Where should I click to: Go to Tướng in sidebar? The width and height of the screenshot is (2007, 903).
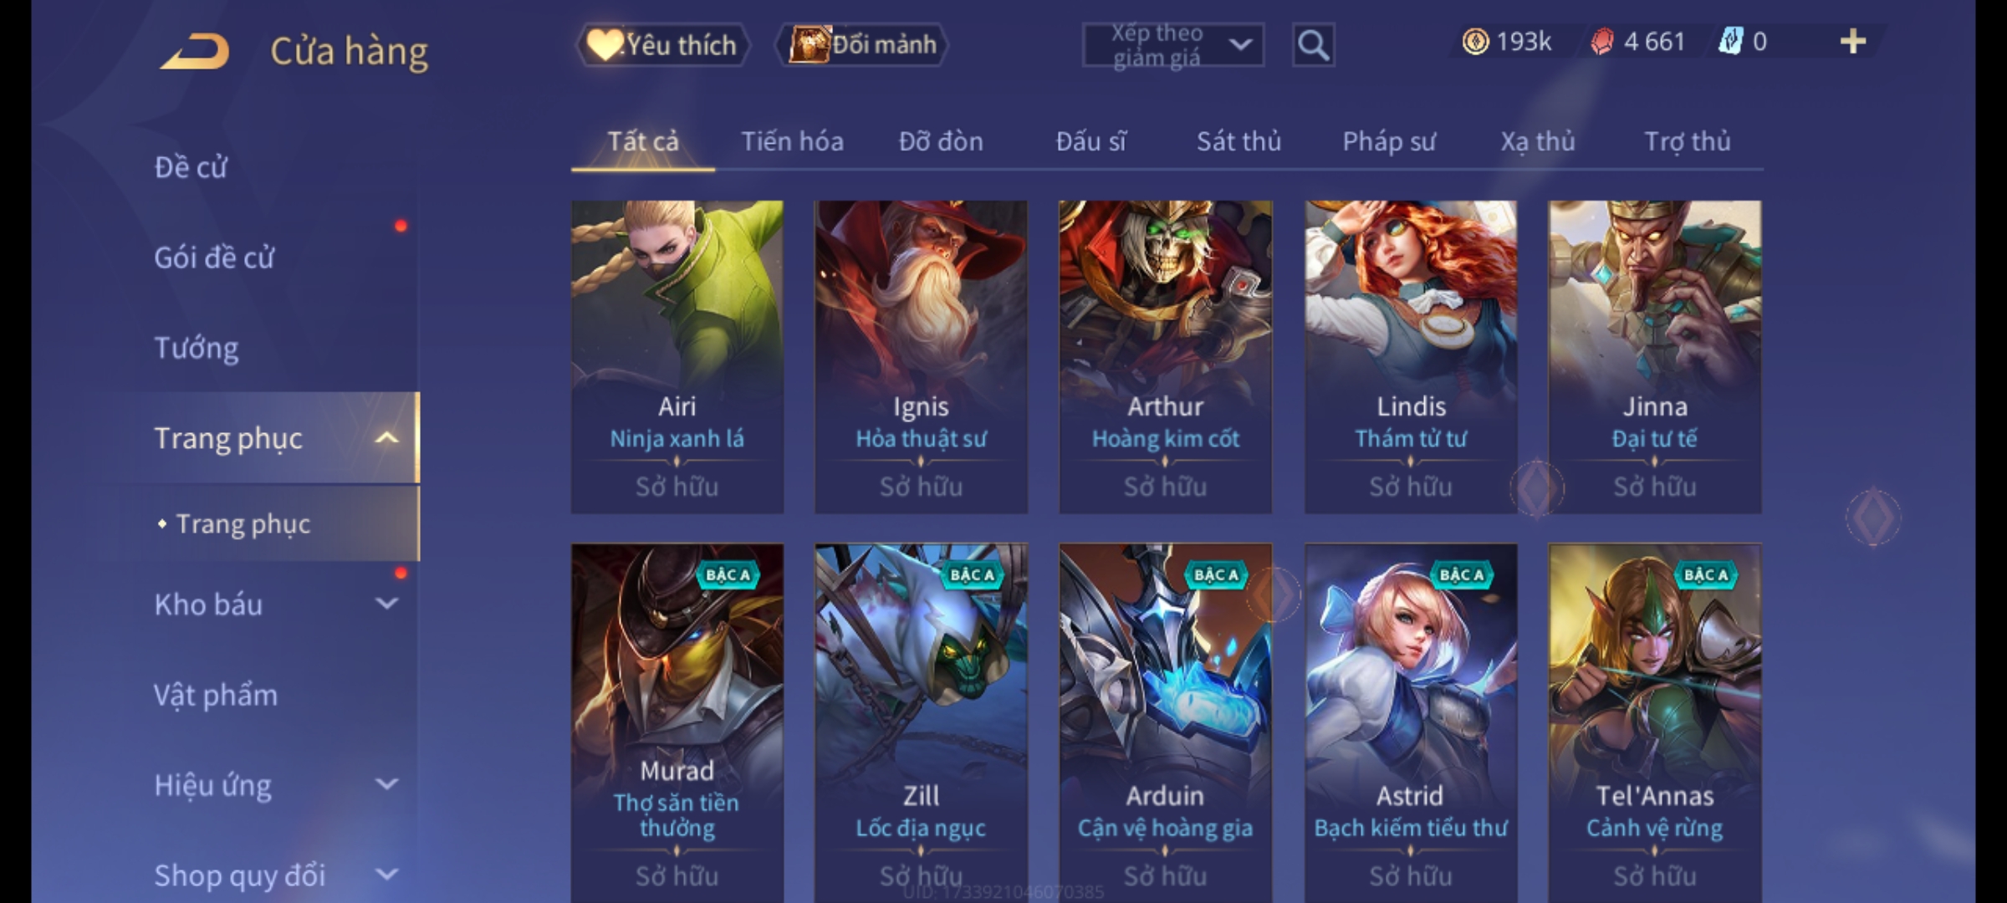click(197, 348)
